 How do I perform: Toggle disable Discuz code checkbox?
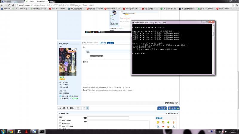coord(60,126)
